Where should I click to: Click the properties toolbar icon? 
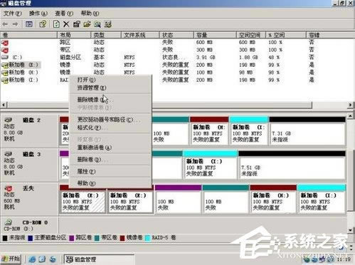[77, 24]
